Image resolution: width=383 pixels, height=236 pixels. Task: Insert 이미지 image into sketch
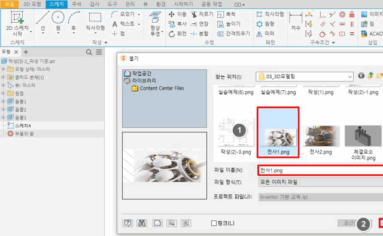point(372,14)
